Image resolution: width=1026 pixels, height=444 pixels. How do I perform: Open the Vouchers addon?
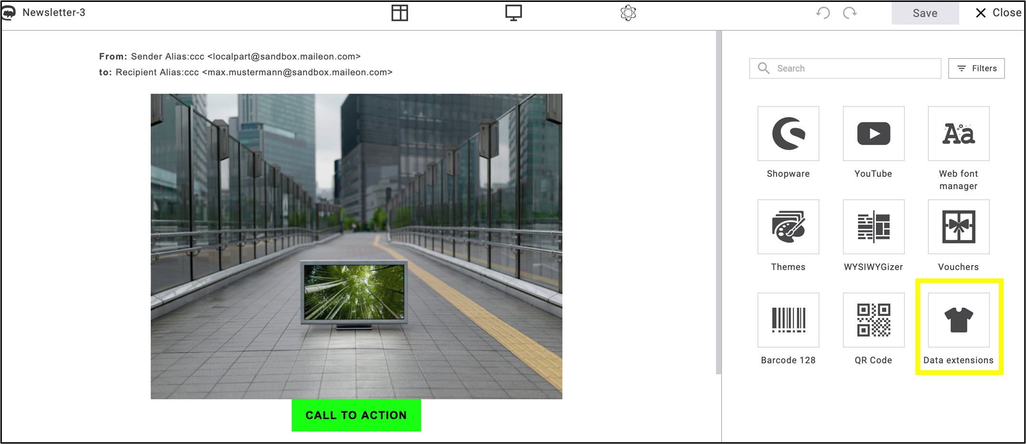958,227
